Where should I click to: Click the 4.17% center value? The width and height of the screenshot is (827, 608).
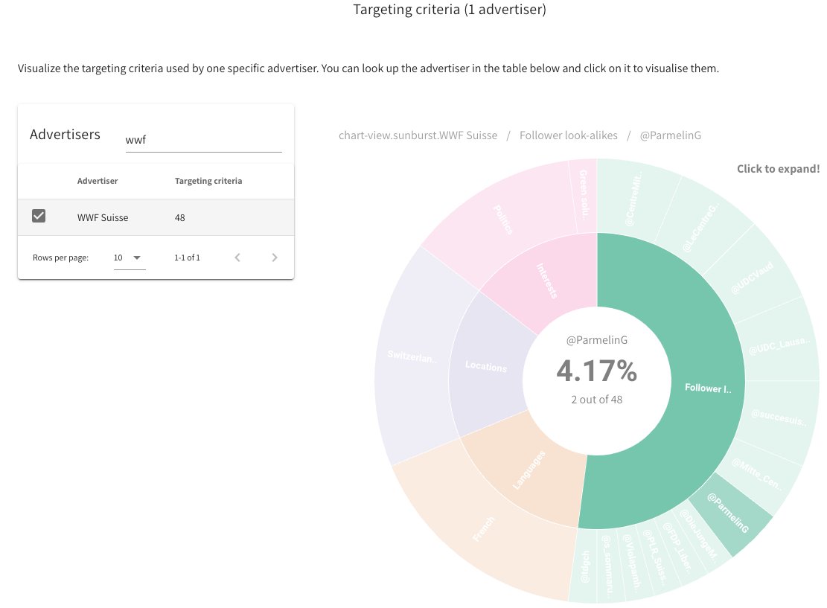tap(596, 370)
